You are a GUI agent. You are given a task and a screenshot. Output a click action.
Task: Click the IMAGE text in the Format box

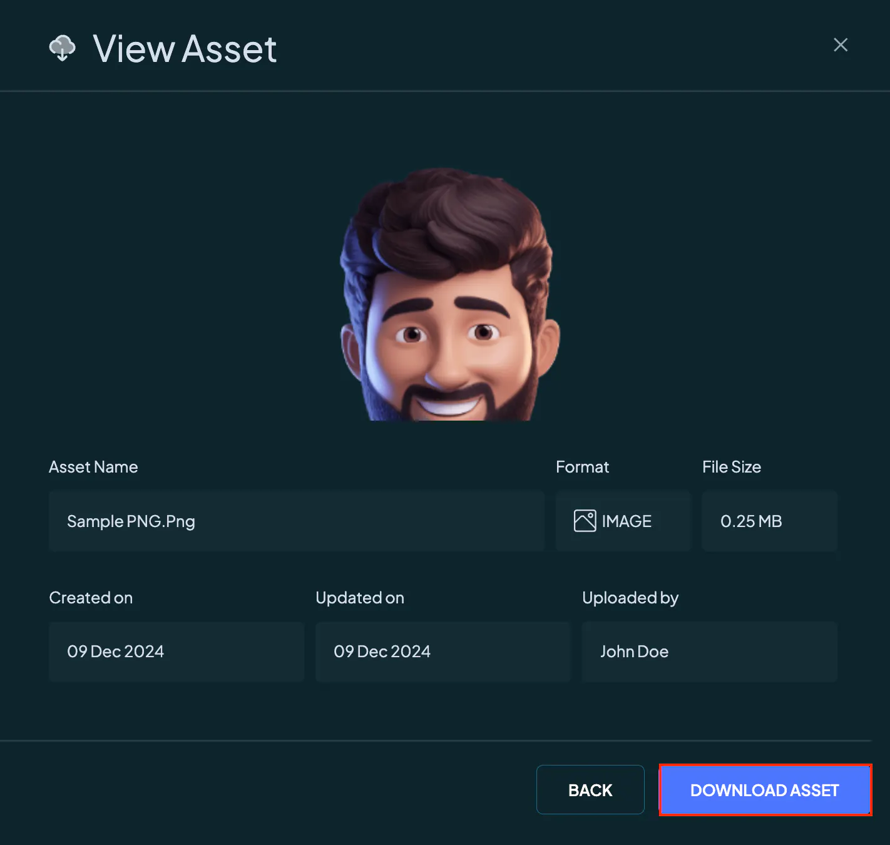[x=627, y=521]
